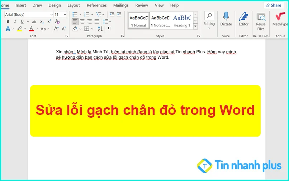Viewport: 289px width, 181px height.
Task: Open the View tab
Action: click(x=159, y=5)
